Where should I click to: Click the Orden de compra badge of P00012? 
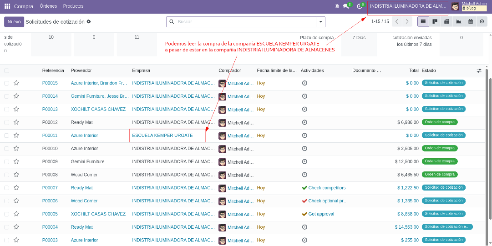(440, 122)
